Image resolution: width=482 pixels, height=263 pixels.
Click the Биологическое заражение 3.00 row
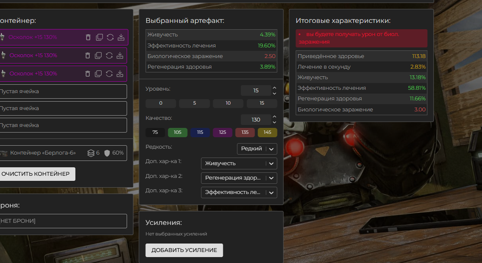[362, 109]
